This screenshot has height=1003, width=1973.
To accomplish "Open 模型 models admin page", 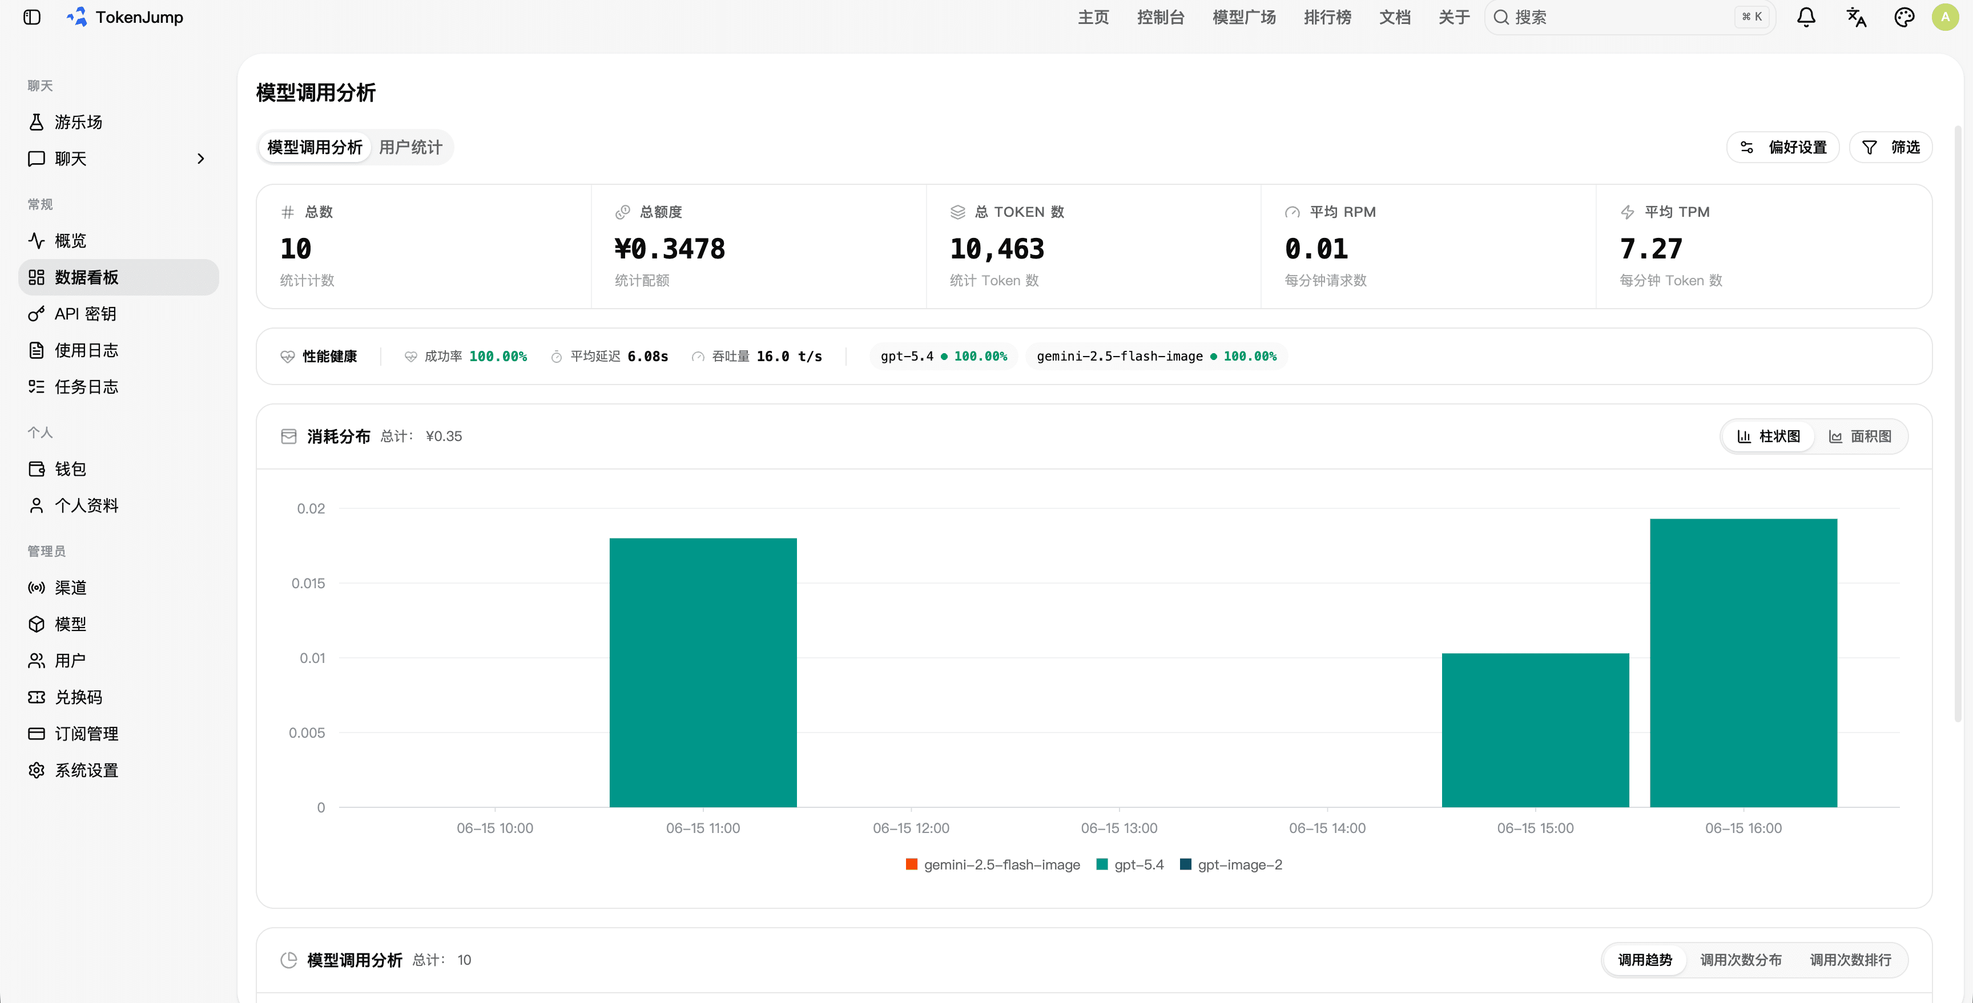I will 119,624.
